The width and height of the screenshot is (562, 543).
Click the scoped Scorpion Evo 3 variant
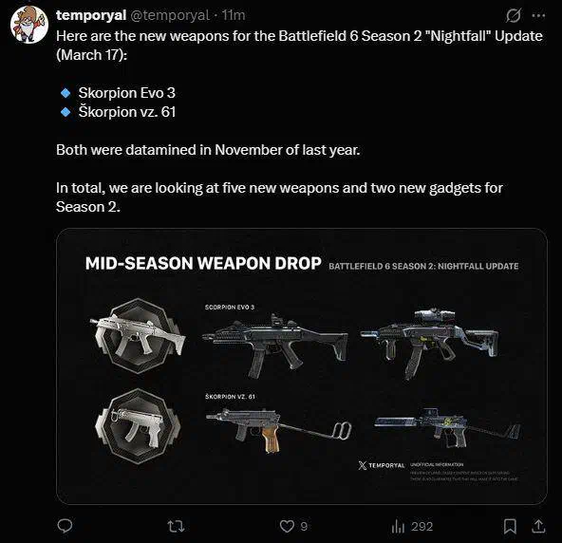click(429, 343)
